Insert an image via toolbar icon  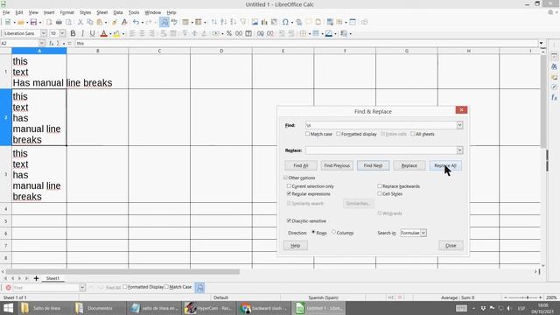[x=255, y=22]
